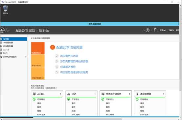Click the local server sidebar icon

[1, 43]
